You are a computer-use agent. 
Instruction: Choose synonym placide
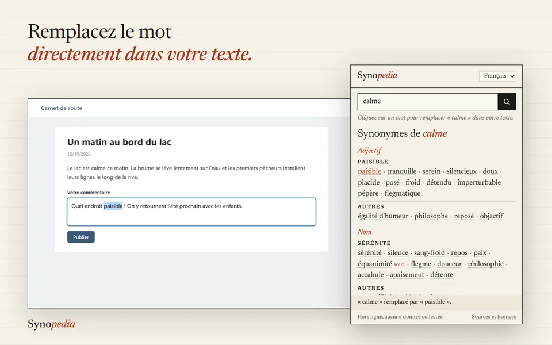(369, 182)
